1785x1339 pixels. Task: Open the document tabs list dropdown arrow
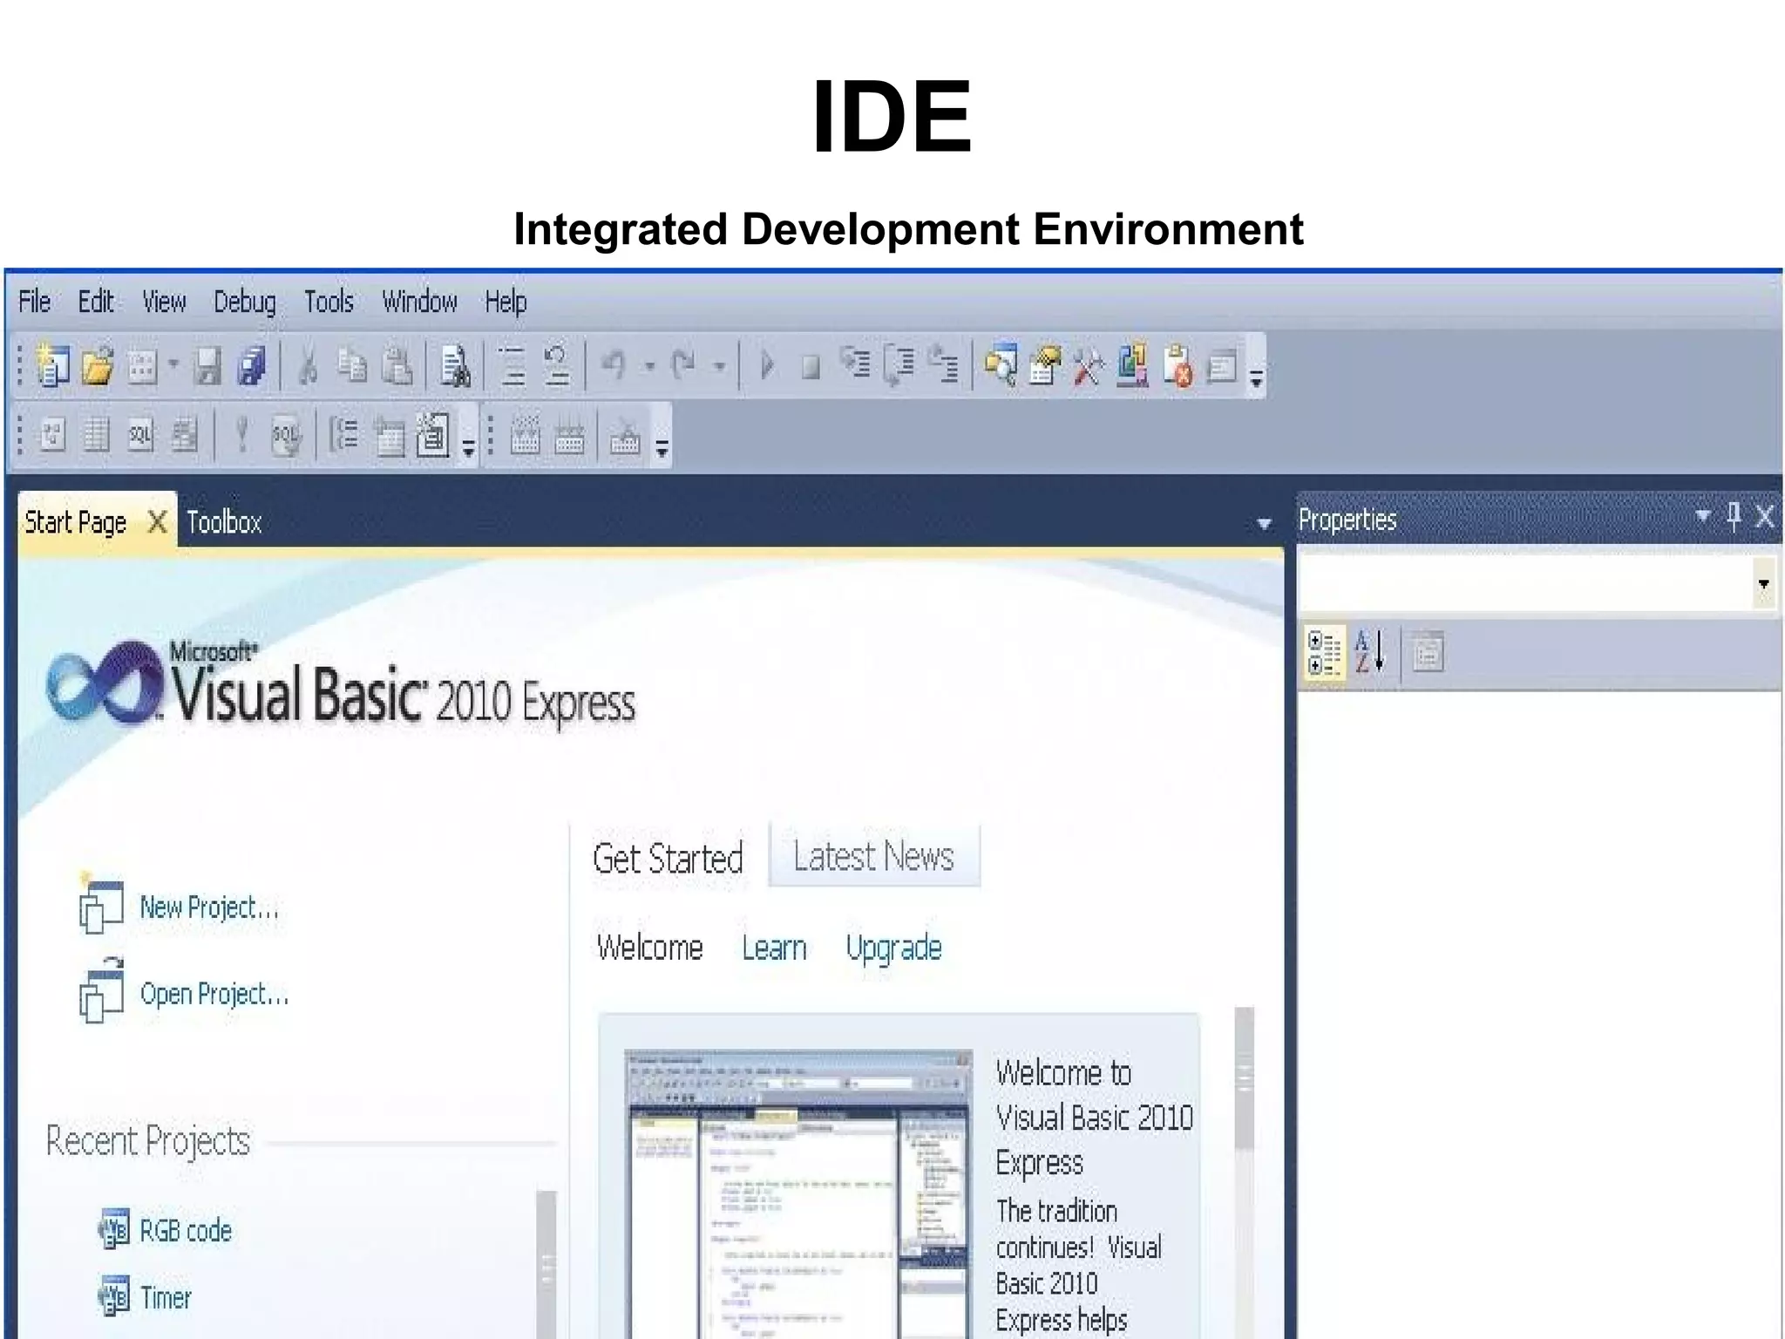pyautogui.click(x=1264, y=524)
